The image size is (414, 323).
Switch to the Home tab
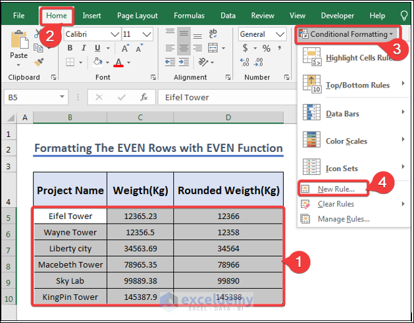[56, 16]
